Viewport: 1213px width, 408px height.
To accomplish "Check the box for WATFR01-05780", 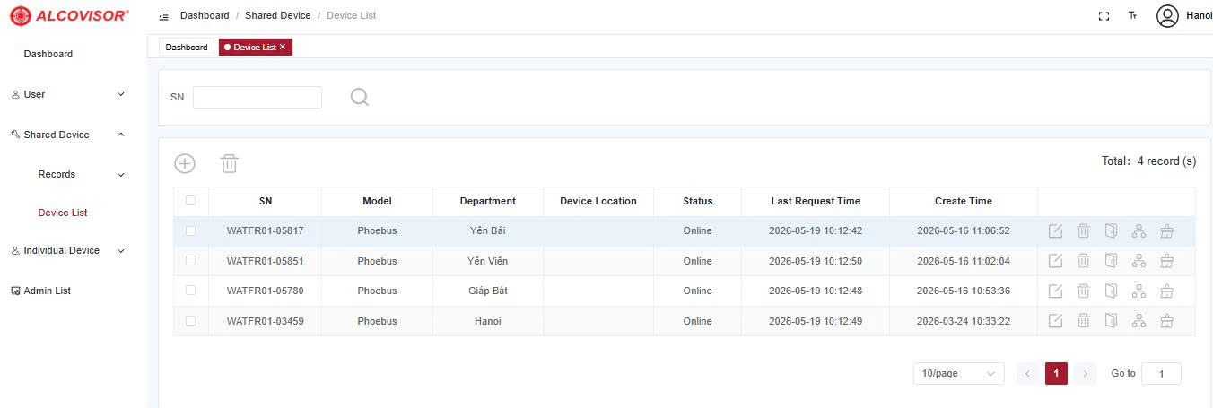I will point(190,291).
